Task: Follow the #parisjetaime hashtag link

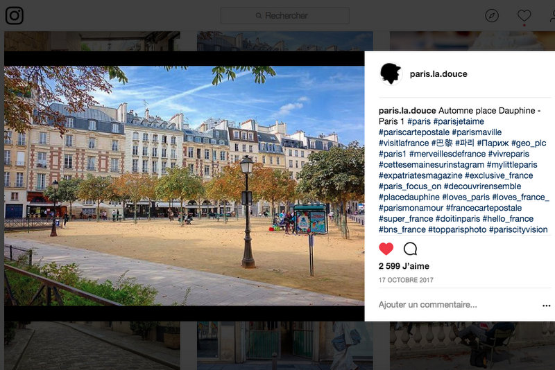Action: pyautogui.click(x=459, y=121)
